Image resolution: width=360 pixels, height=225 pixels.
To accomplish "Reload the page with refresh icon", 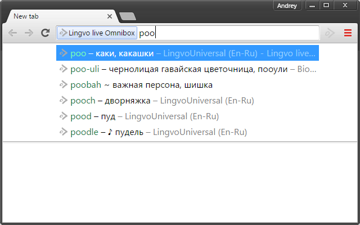I will [x=45, y=33].
